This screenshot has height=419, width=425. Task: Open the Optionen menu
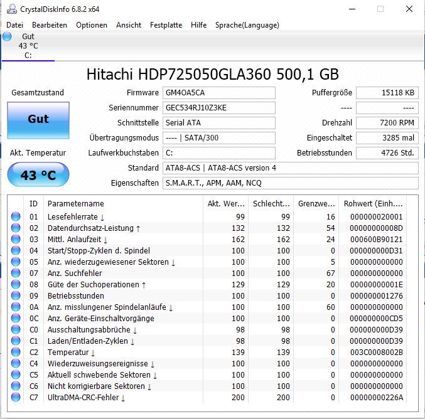pos(92,25)
